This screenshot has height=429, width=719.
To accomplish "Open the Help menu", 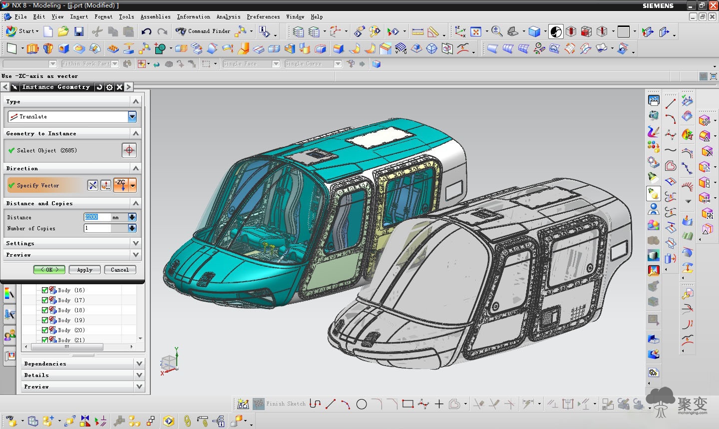I will (x=317, y=16).
